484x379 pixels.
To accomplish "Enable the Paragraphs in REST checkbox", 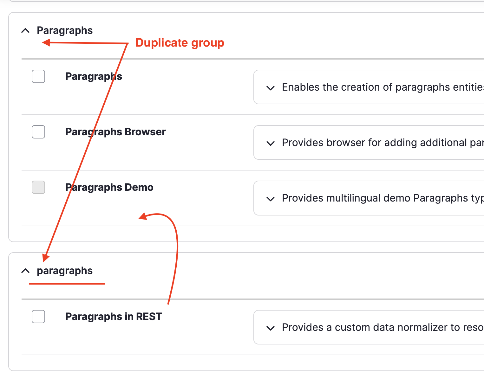I will coord(38,317).
